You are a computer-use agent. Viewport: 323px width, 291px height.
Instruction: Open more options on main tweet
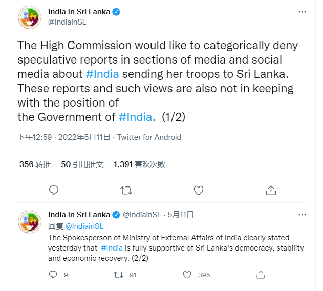[304, 12]
